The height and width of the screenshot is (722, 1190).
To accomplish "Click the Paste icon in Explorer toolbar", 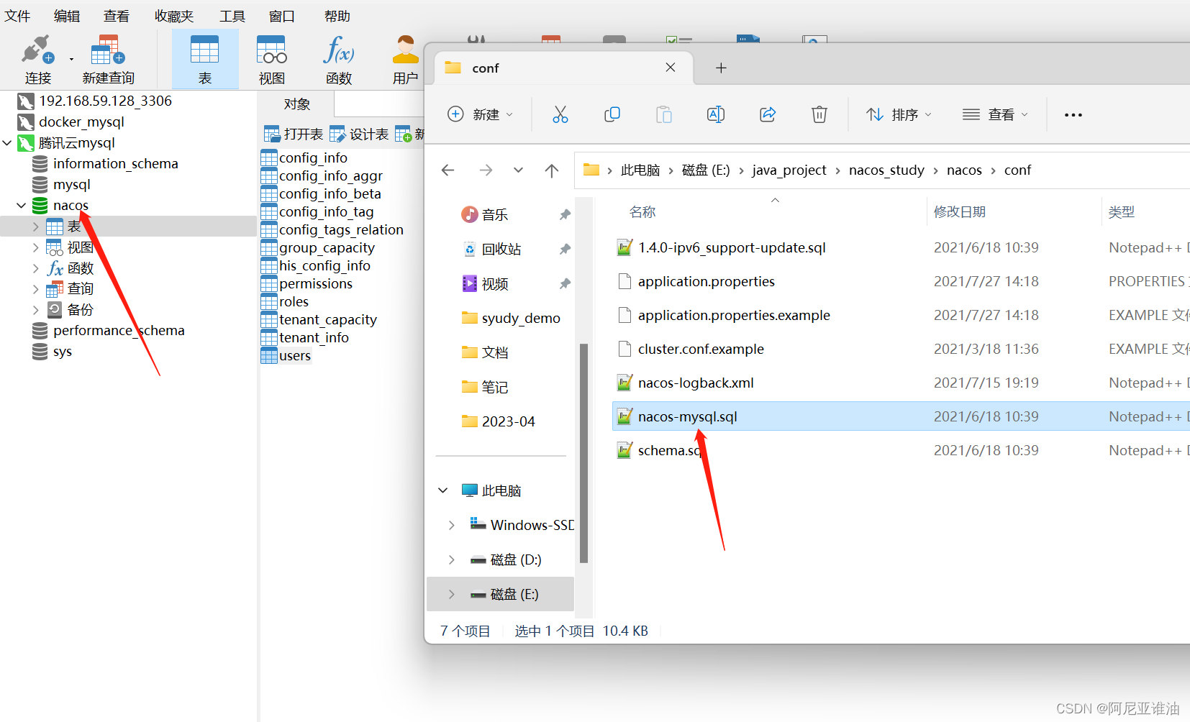I will pyautogui.click(x=664, y=114).
